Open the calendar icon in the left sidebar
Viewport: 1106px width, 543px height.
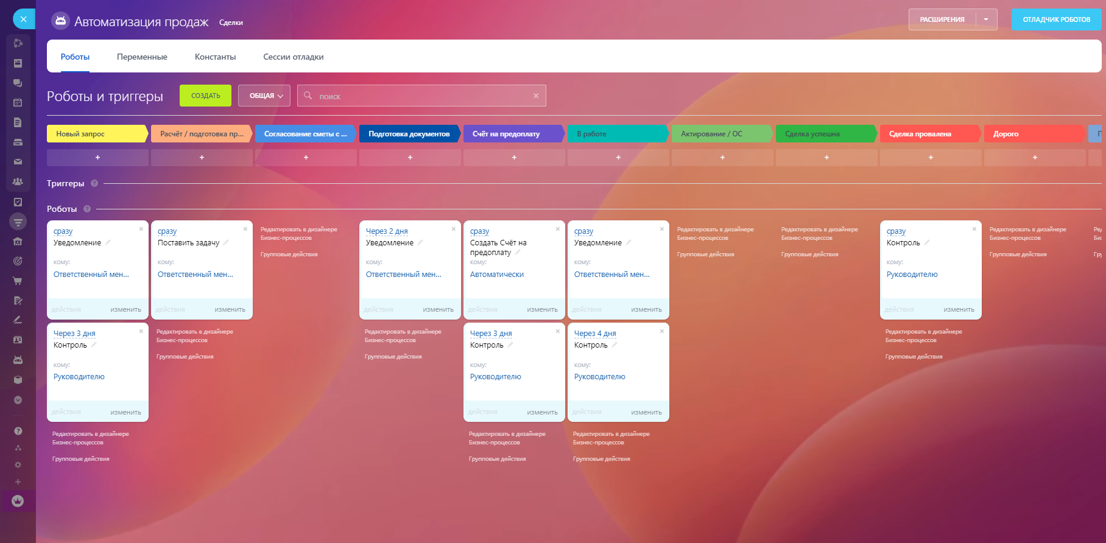pyautogui.click(x=18, y=103)
